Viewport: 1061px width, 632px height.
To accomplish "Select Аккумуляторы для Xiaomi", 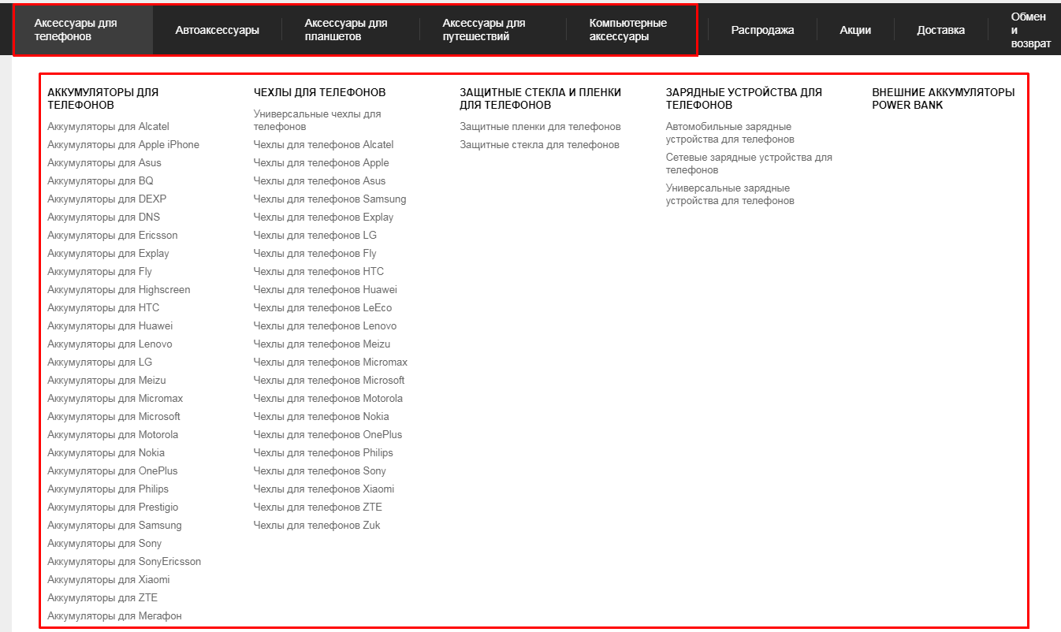I will (108, 579).
